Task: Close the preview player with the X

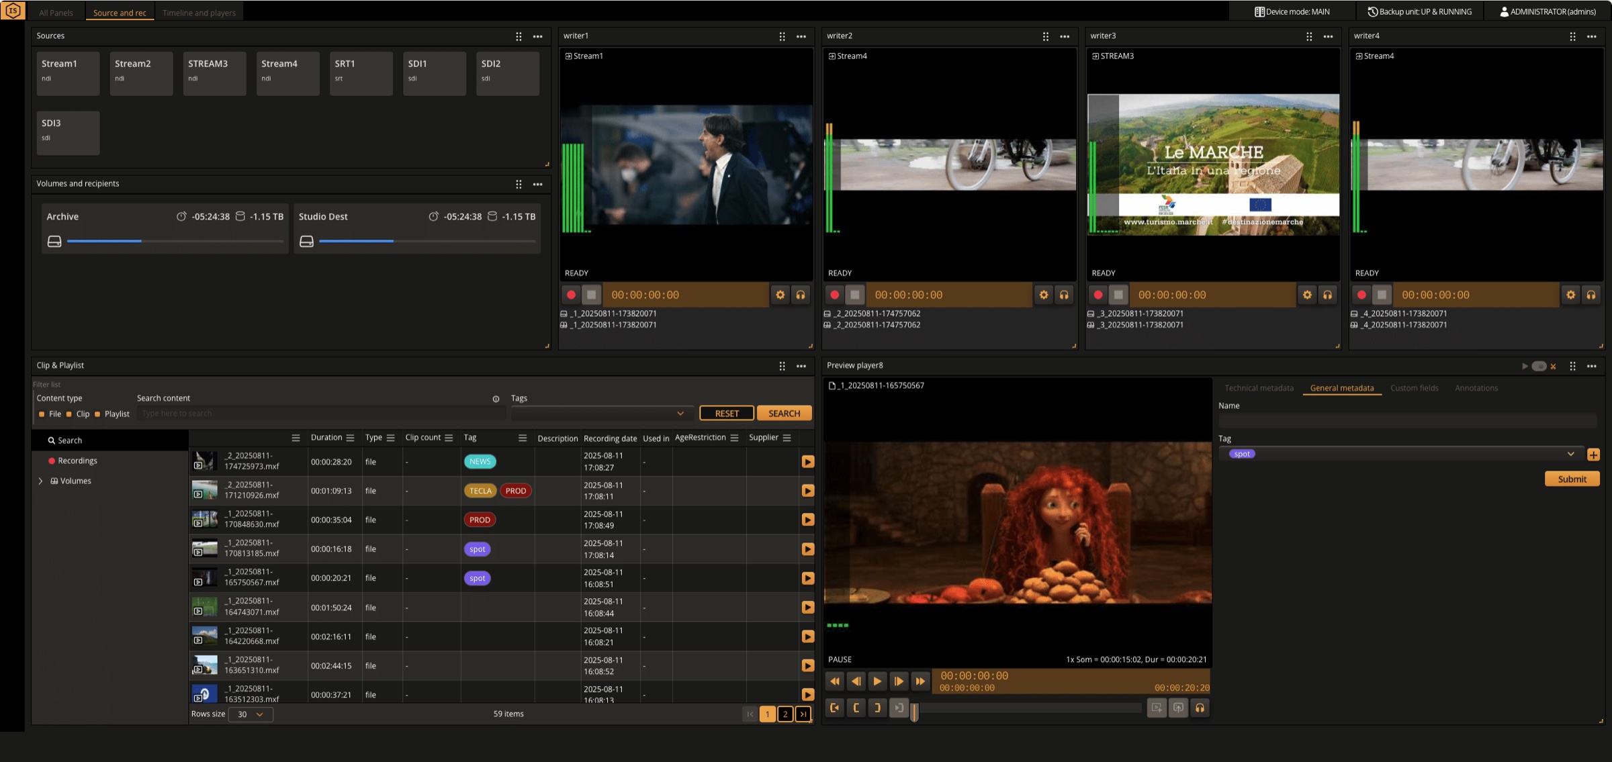Action: click(x=1553, y=366)
